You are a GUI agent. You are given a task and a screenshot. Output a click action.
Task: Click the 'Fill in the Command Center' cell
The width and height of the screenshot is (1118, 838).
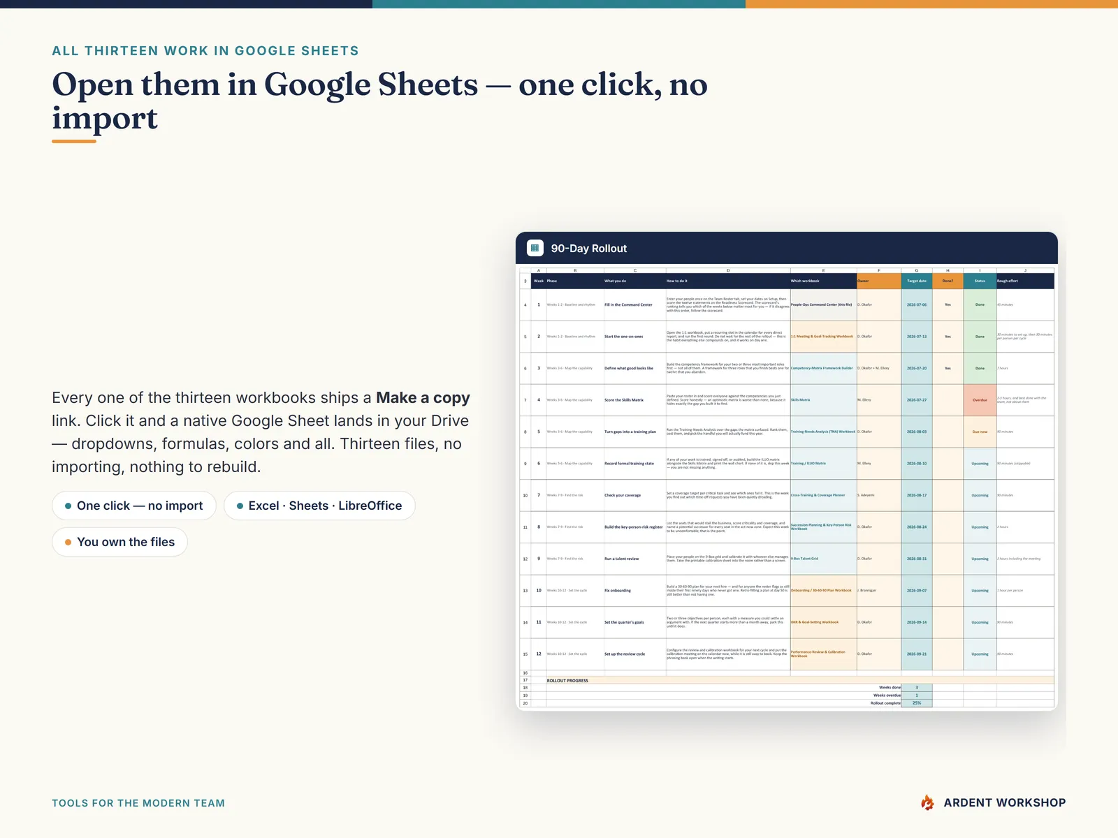click(634, 304)
